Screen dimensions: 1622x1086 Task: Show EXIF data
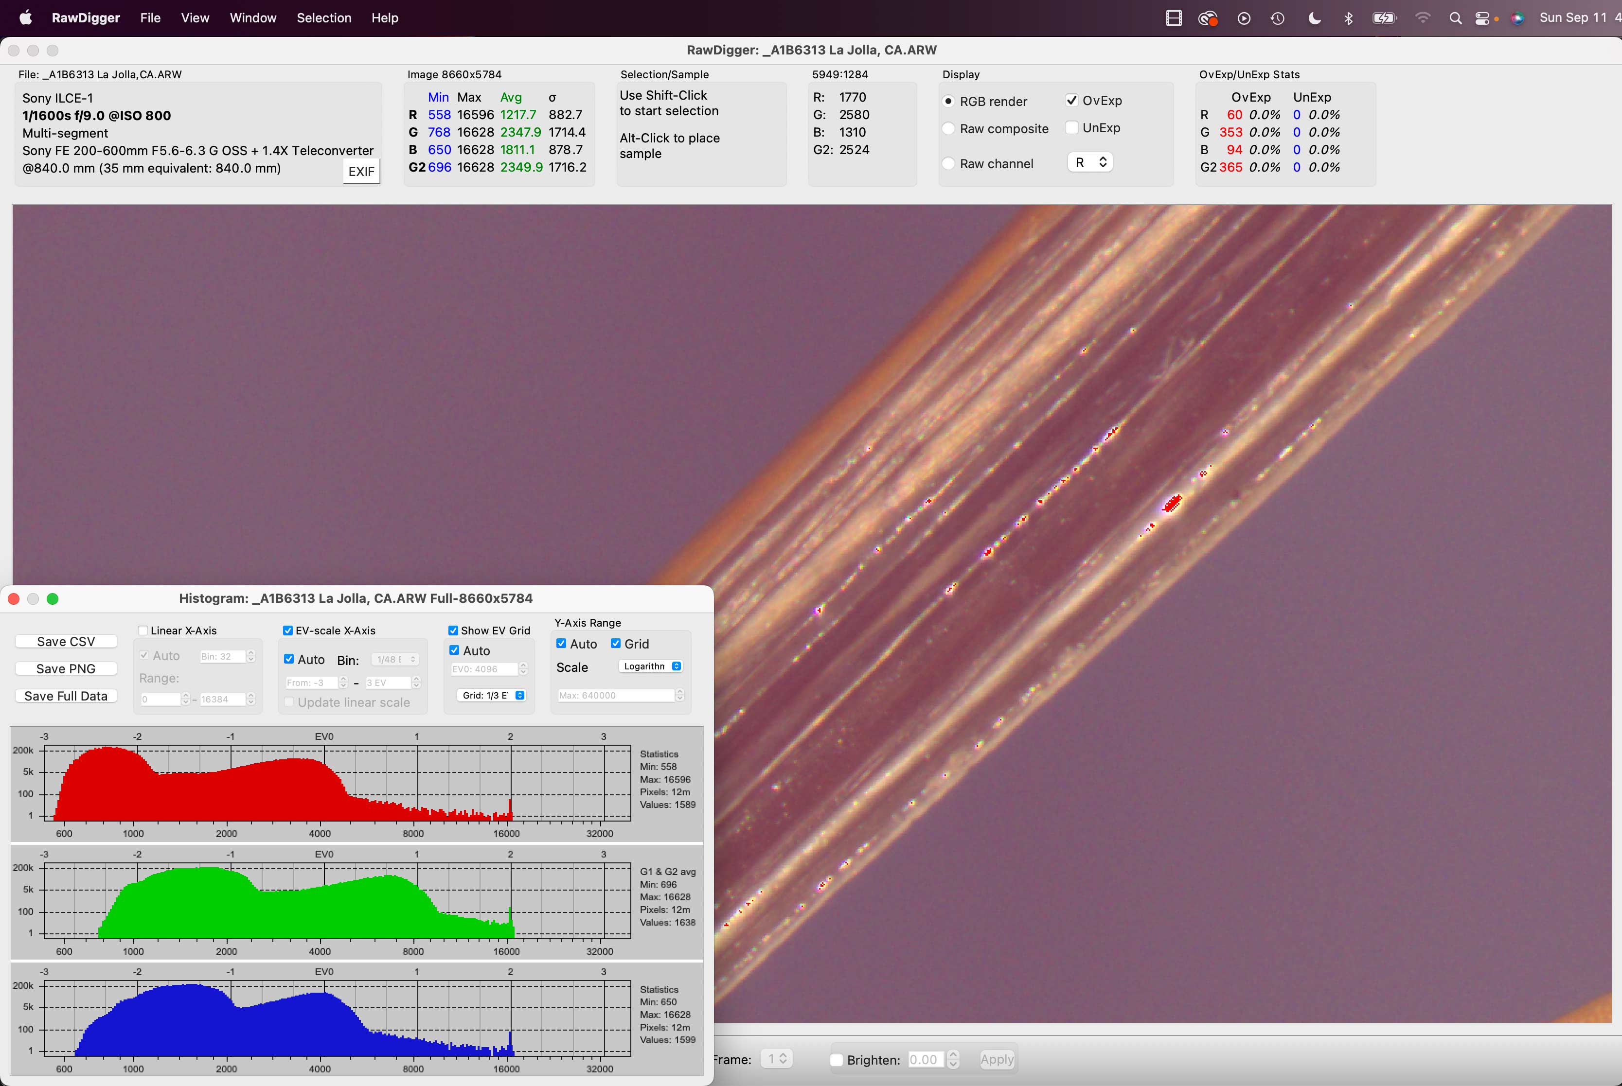pos(361,171)
